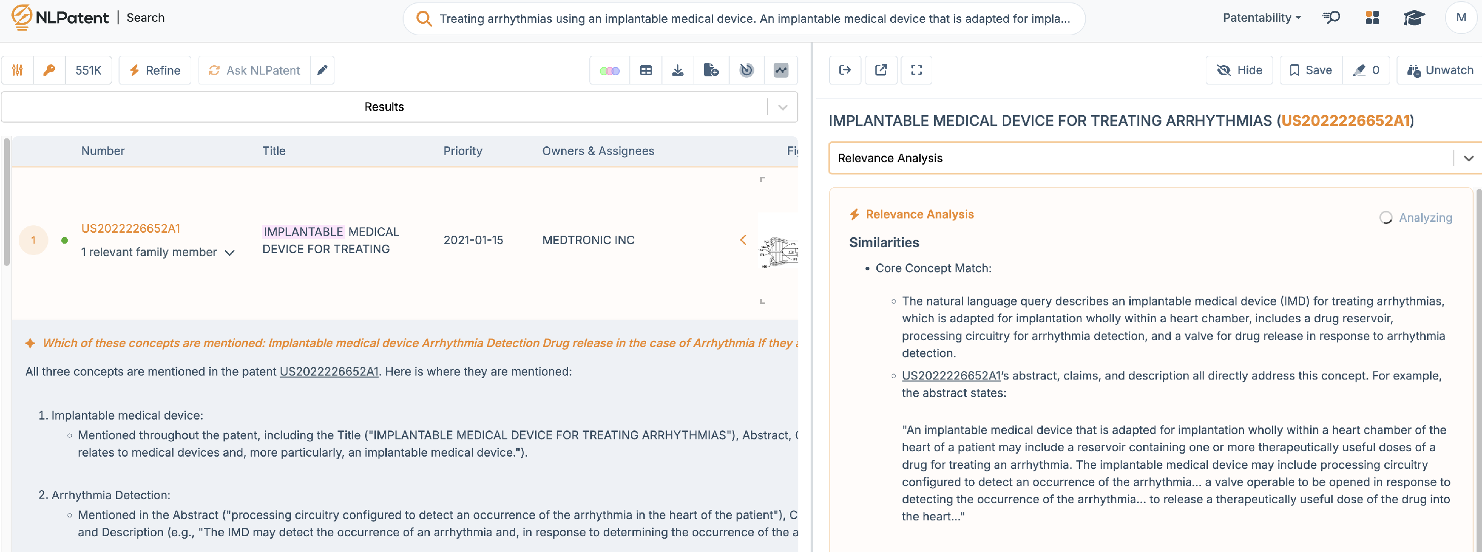
Task: Download the results with download icon
Action: [x=678, y=70]
